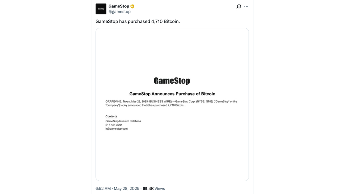Open the three-dot more options menu
Viewport: 345px width, 194px height.
(246, 6)
